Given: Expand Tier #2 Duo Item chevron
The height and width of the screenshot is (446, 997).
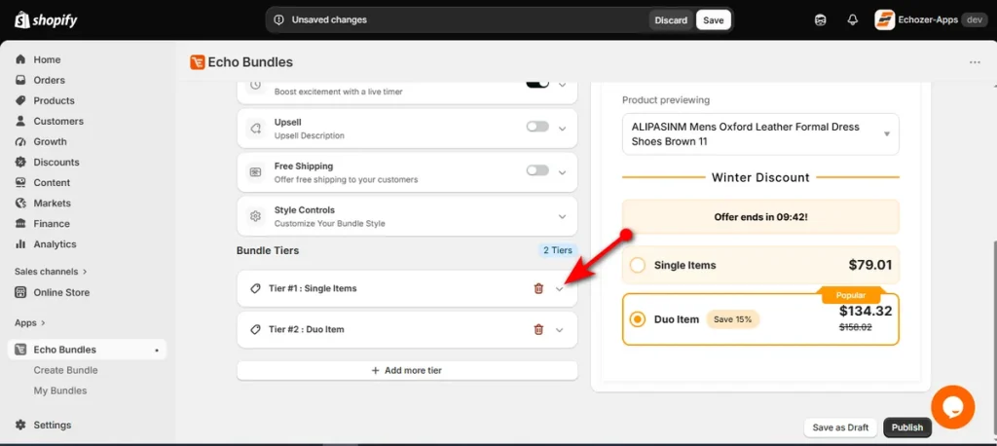Looking at the screenshot, I should tap(560, 329).
